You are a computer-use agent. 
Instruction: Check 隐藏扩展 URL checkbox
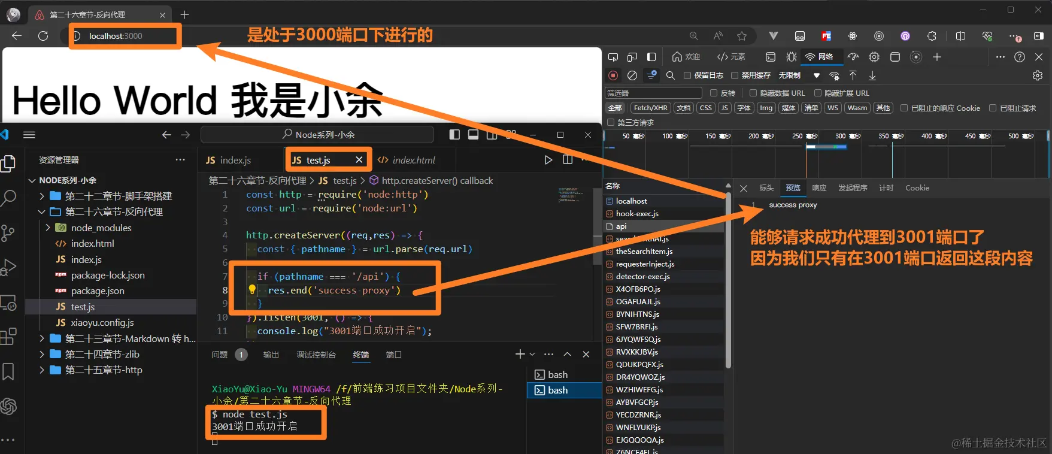tap(818, 93)
